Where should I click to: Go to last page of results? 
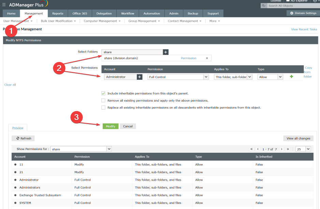coord(288,149)
